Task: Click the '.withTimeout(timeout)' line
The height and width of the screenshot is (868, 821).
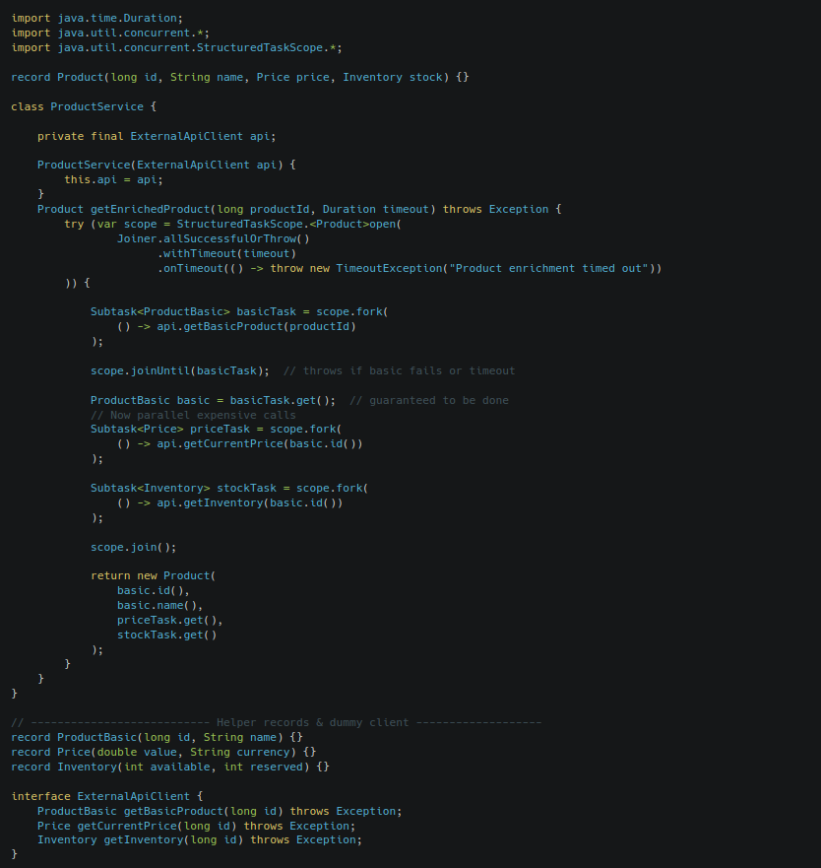Action: [226, 253]
